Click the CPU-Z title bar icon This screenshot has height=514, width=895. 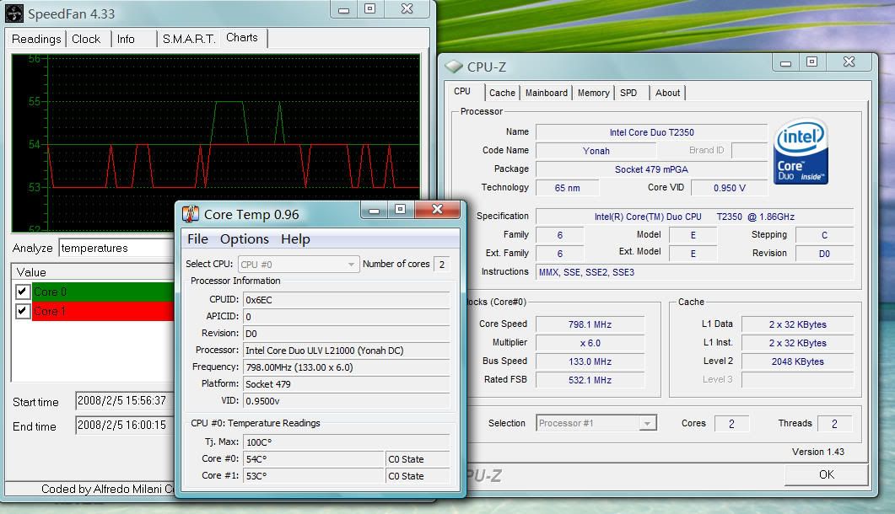pyautogui.click(x=454, y=67)
